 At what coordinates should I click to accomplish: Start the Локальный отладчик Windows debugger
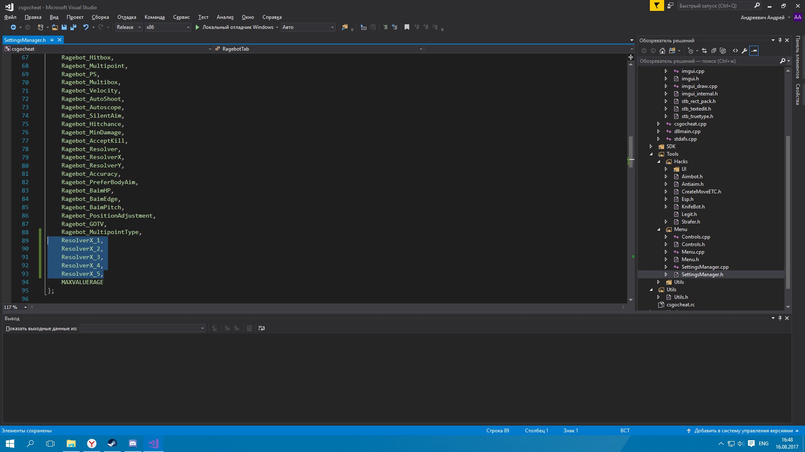234,27
